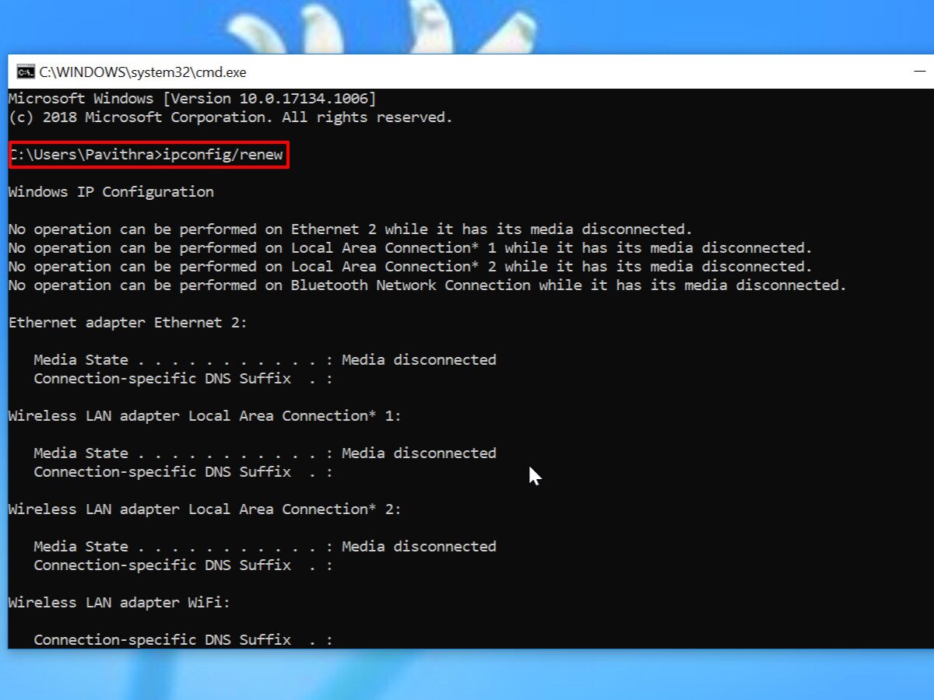The image size is (934, 700).
Task: Click DNS Suffix line under WiFi adapter
Action: [183, 640]
